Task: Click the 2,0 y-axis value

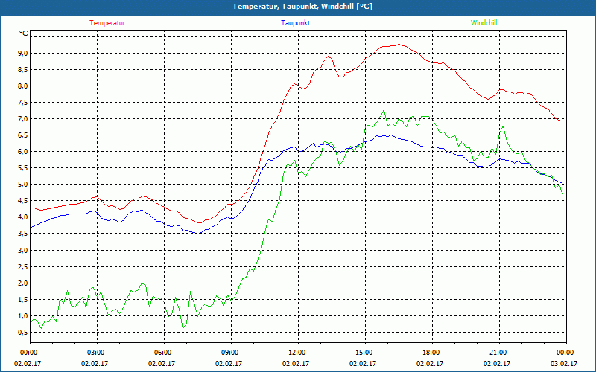Action: pos(24,283)
